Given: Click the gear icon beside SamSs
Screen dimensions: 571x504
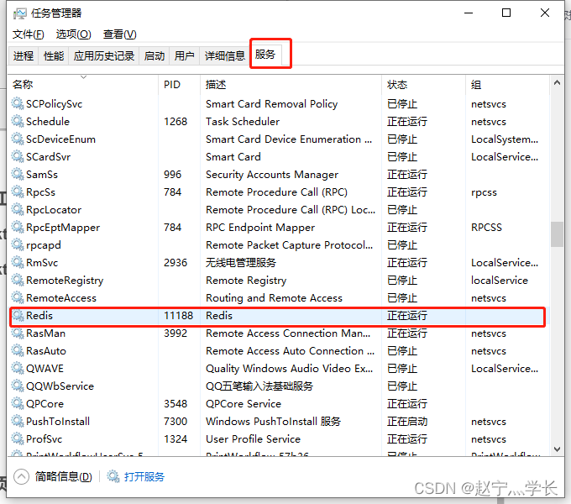Looking at the screenshot, I should pyautogui.click(x=18, y=175).
